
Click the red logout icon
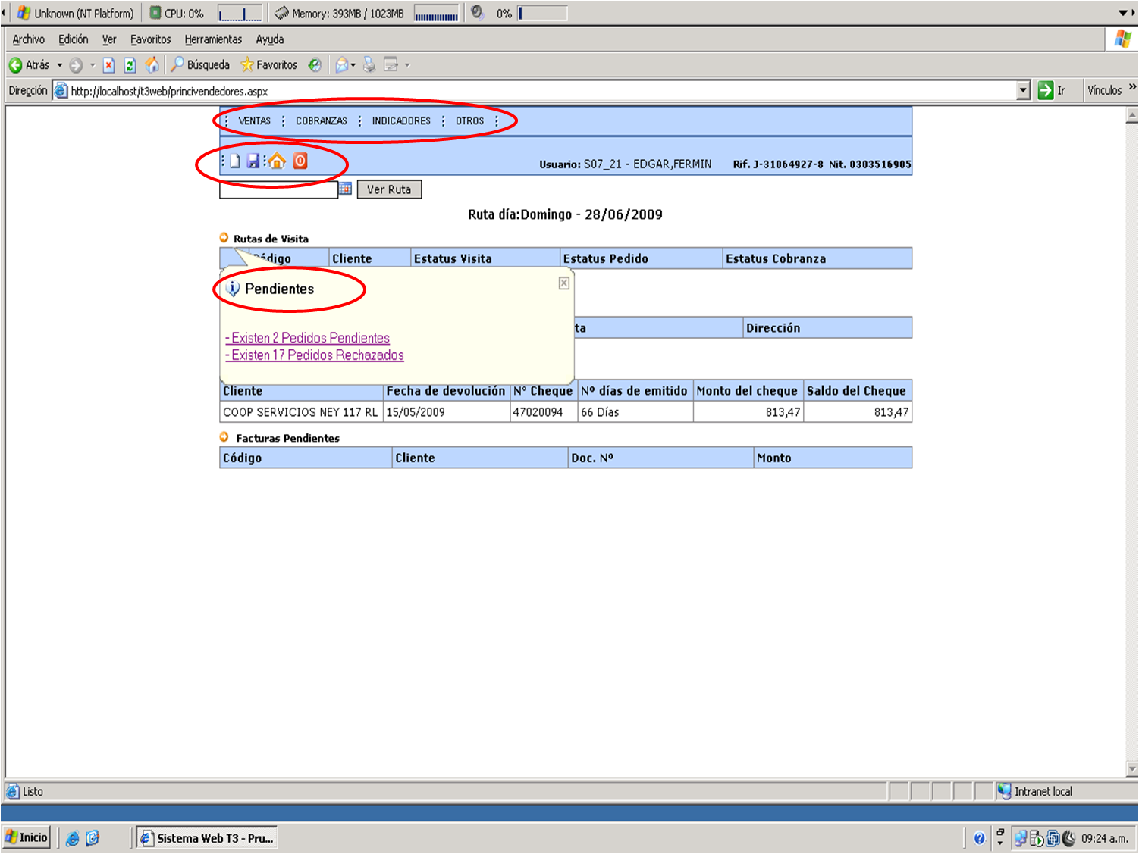300,161
